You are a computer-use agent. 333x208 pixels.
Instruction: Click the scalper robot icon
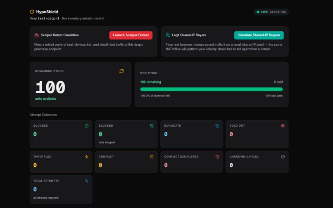pyautogui.click(x=36, y=35)
